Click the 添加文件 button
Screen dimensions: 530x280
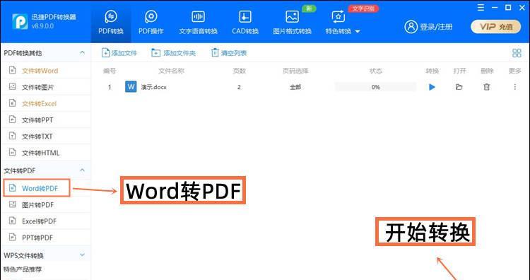point(119,53)
